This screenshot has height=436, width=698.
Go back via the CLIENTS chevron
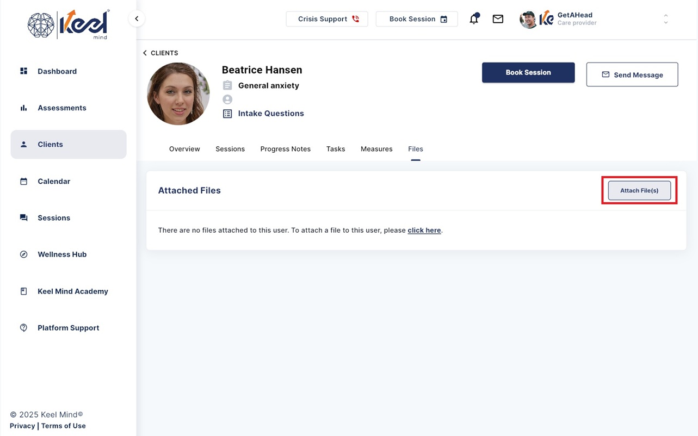pyautogui.click(x=145, y=53)
